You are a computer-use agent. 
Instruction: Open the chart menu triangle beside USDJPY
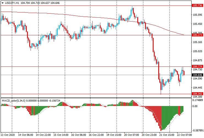point(2,3)
